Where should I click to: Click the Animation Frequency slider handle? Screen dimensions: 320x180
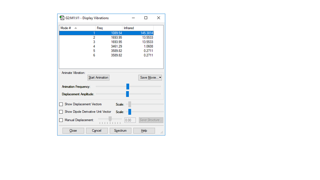coord(128,86)
